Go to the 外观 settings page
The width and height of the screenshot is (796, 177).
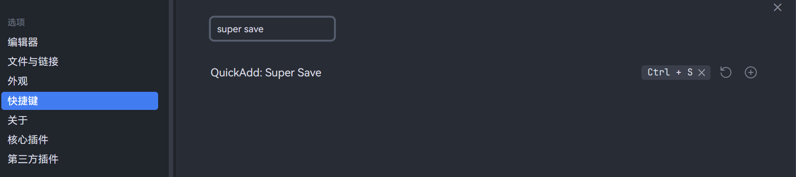[18, 81]
